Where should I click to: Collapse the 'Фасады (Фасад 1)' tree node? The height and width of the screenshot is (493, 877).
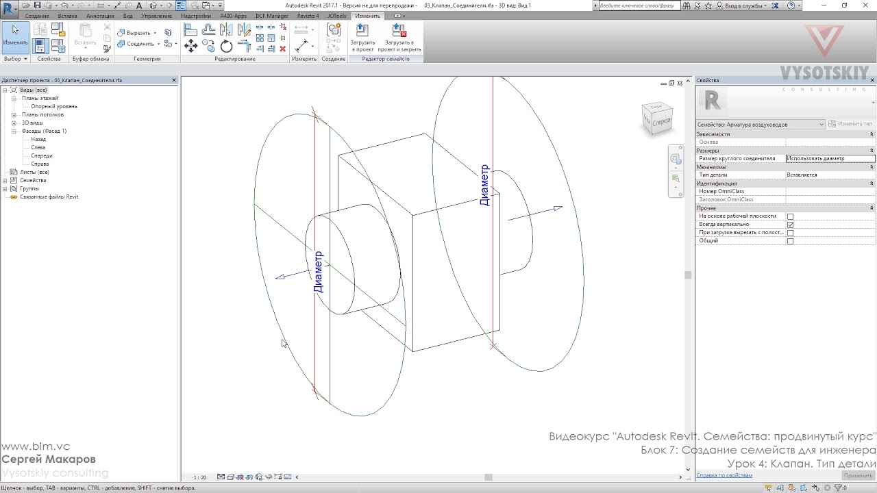click(14, 131)
